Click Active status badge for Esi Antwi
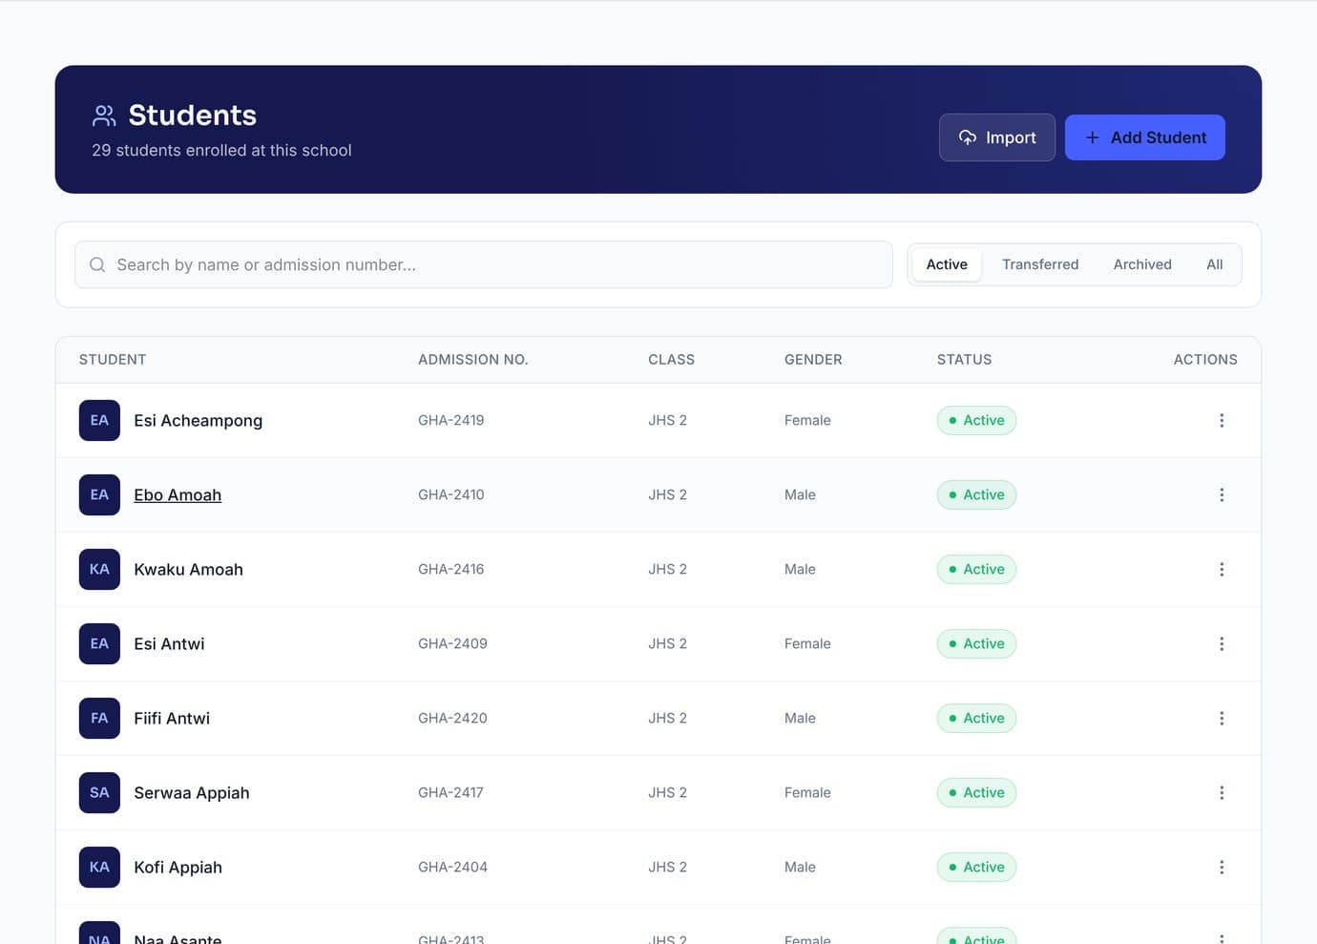Image resolution: width=1317 pixels, height=944 pixels. coord(976,643)
